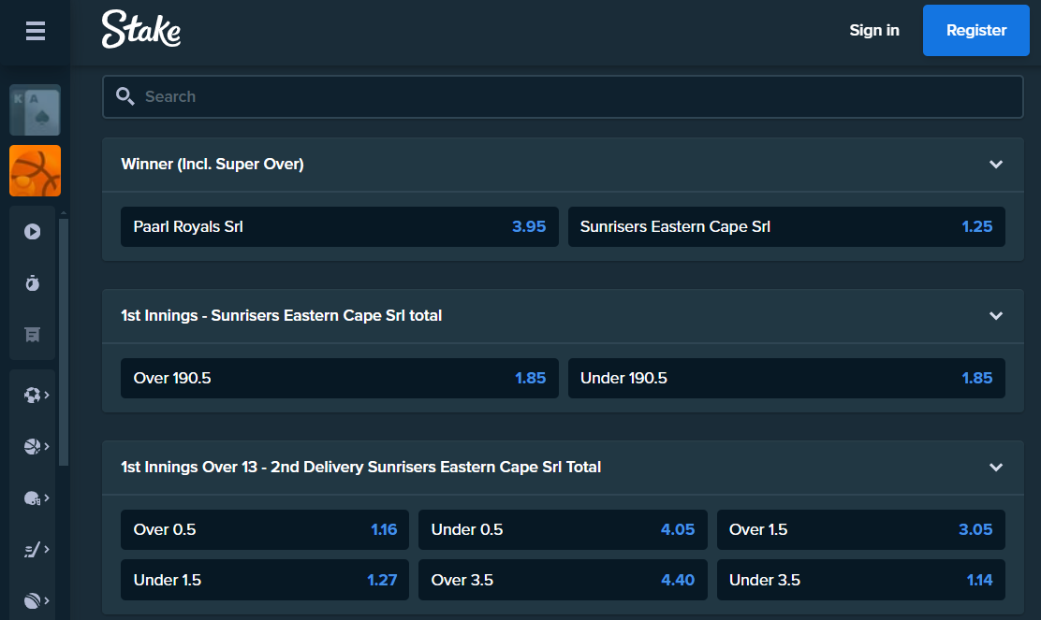Click the Register button
The width and height of the screenshot is (1041, 620).
[x=975, y=30]
